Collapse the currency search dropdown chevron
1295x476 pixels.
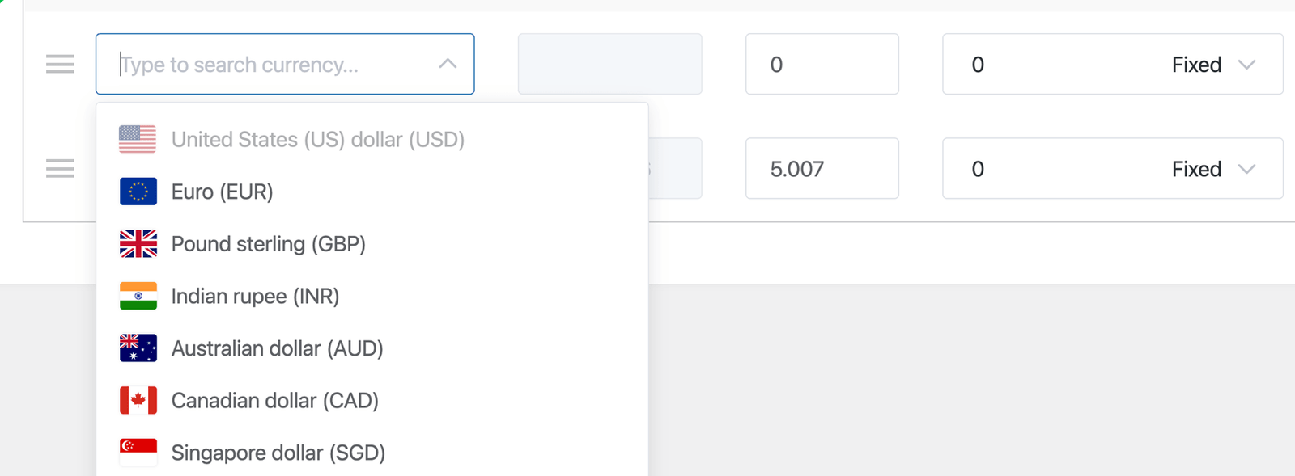448,64
